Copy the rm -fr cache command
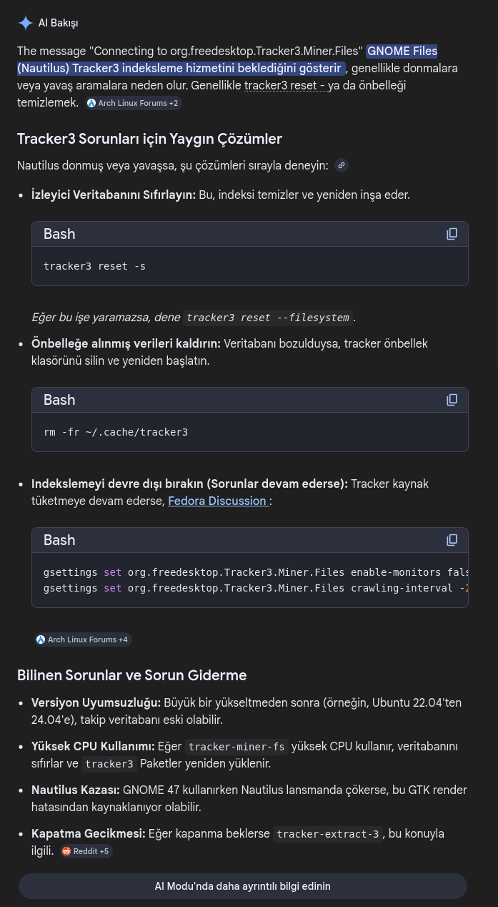Screen dimensions: 498x907 tap(452, 400)
